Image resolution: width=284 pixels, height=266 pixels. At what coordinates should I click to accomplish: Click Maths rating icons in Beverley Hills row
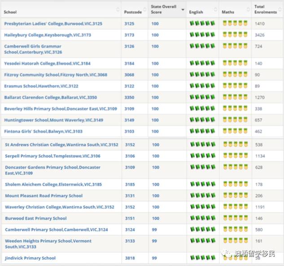point(235,108)
